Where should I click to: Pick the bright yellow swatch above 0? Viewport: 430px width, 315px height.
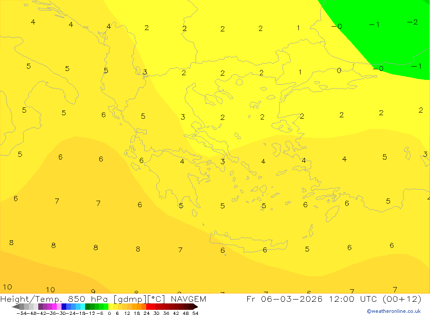111,307
